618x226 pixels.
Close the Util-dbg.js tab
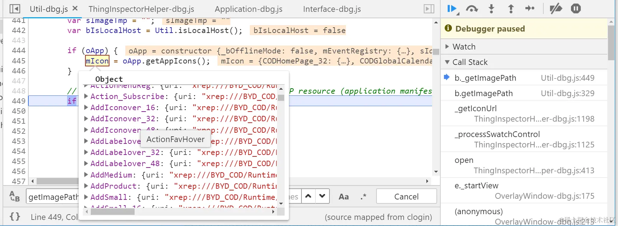pos(75,8)
